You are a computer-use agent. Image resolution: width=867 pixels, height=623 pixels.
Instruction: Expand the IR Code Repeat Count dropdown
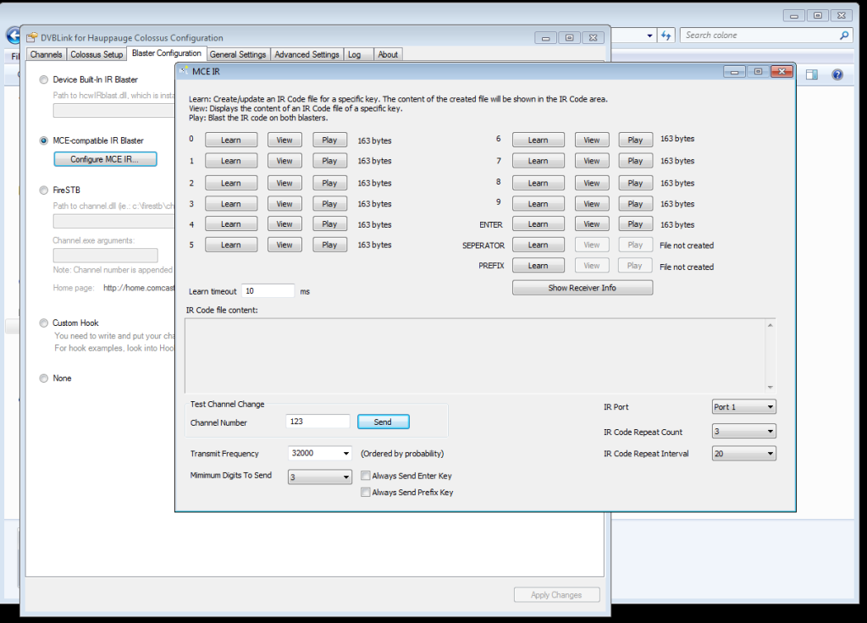(x=743, y=431)
